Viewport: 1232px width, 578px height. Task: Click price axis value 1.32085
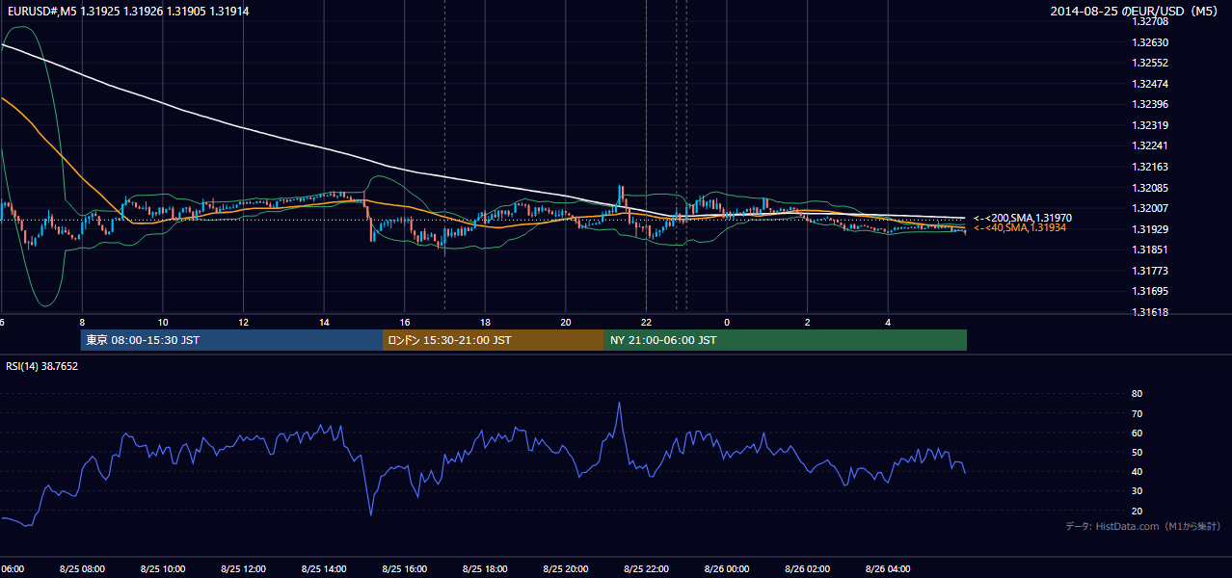1149,188
